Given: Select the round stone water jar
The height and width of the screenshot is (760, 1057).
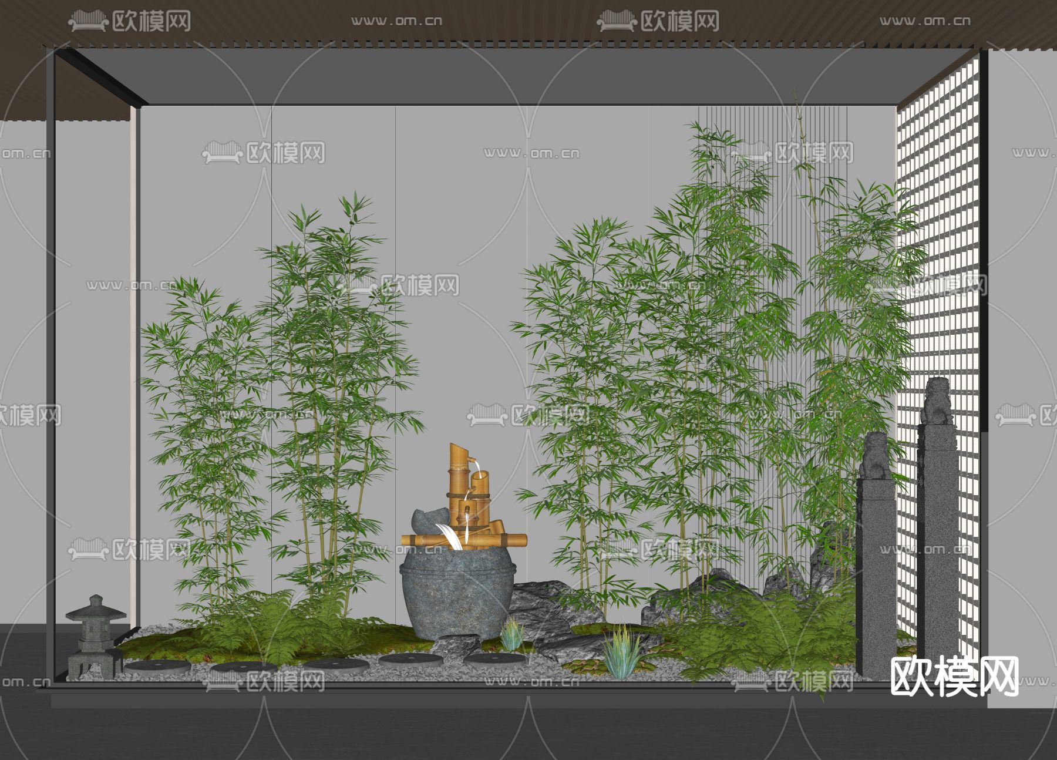Looking at the screenshot, I should point(457,593).
